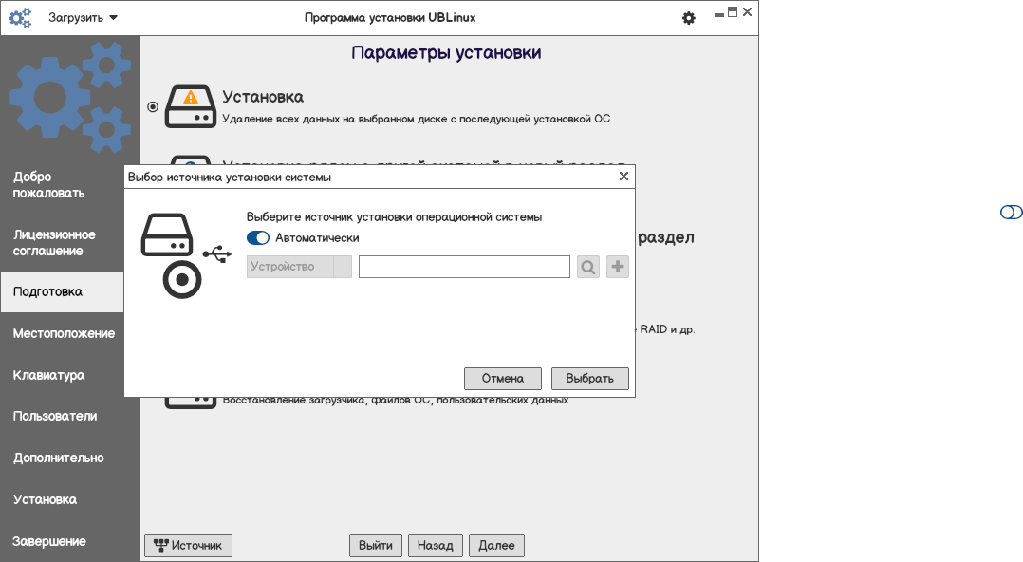Open the Клавиатура step
The width and height of the screenshot is (1023, 562).
49,375
